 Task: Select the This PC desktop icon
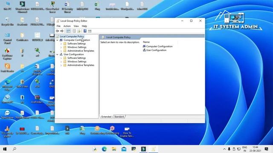click(7, 6)
